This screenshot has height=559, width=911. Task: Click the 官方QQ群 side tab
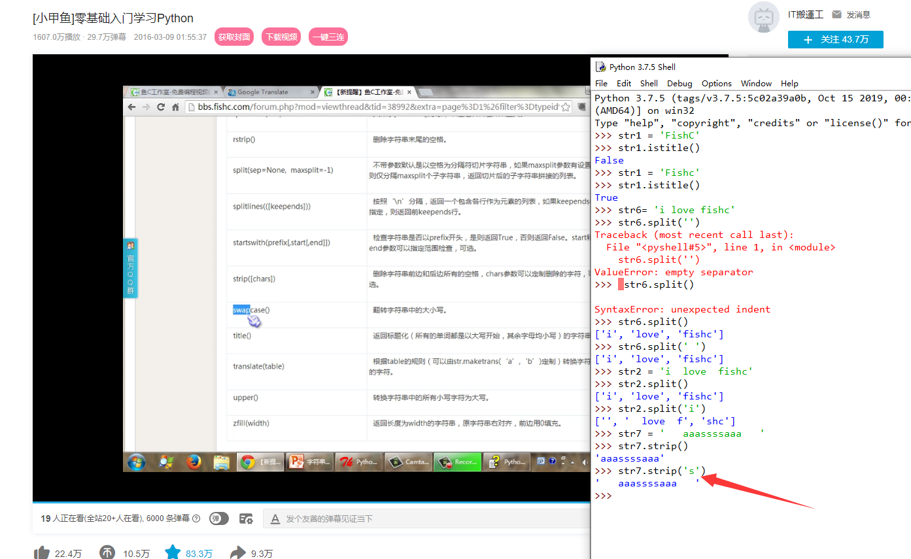pyautogui.click(x=130, y=269)
